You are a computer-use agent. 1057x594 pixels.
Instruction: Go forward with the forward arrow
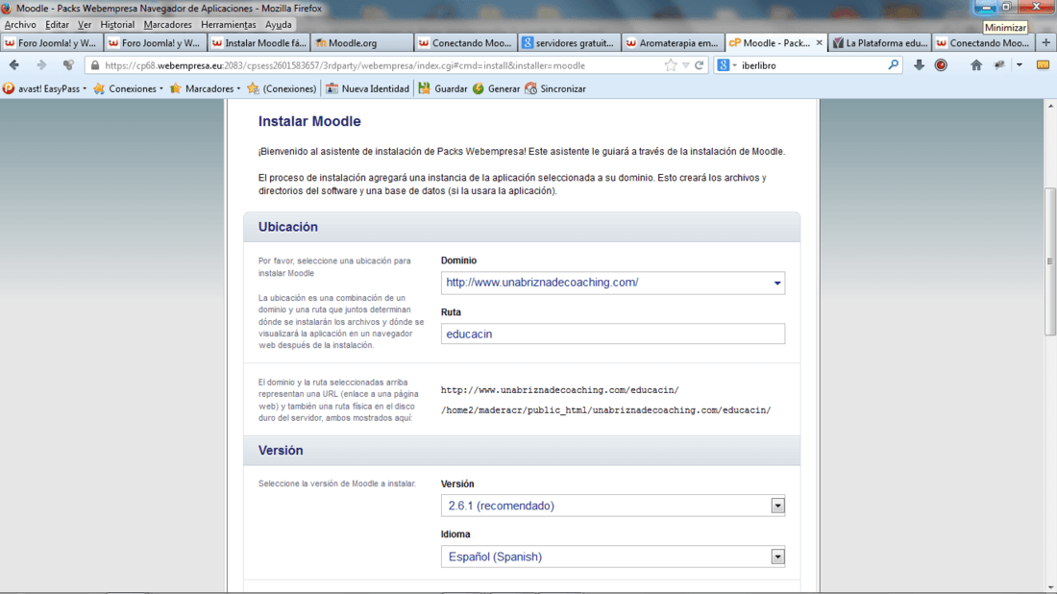(x=41, y=65)
